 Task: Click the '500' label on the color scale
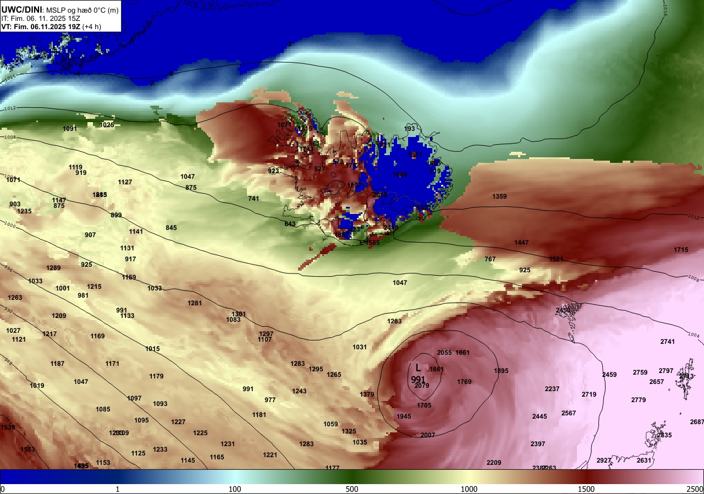(x=352, y=489)
